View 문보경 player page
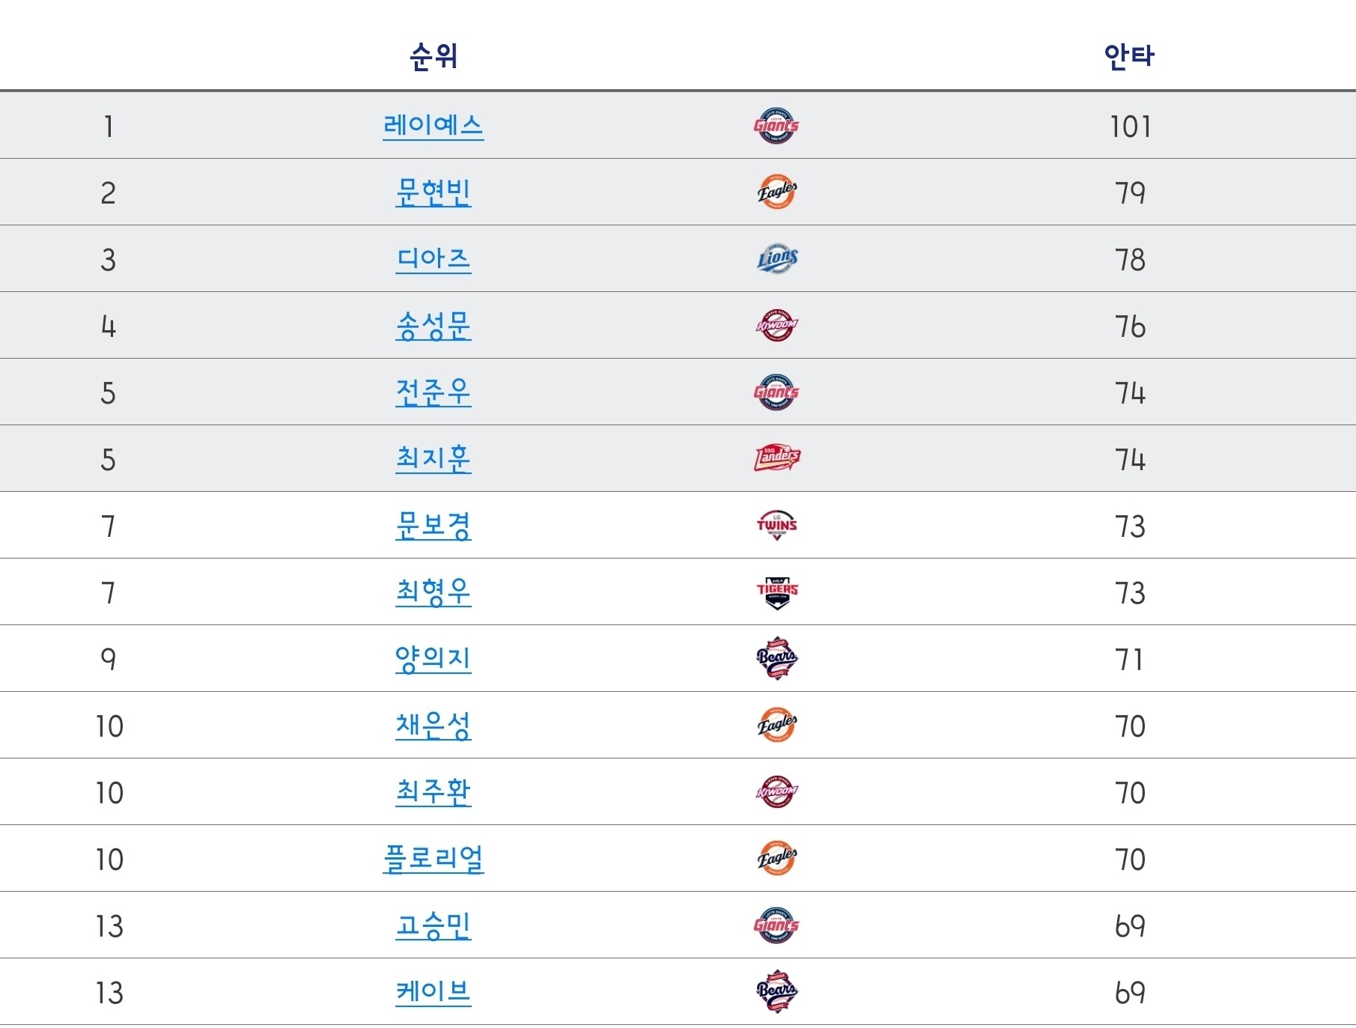This screenshot has height=1028, width=1356. click(433, 526)
